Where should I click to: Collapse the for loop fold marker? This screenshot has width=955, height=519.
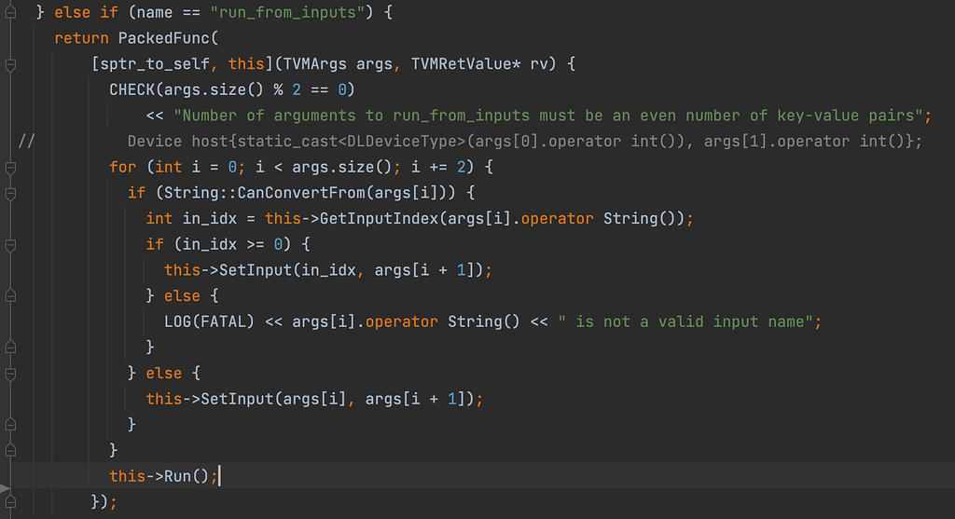click(10, 168)
